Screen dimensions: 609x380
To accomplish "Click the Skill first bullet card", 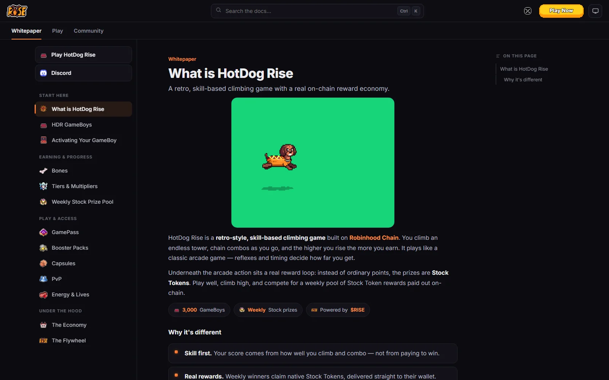I will coord(312,353).
